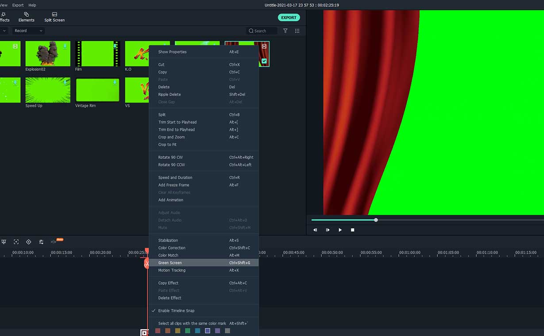
Task: Click download arrow on Vintage Rim thumbnail
Action: (115, 82)
